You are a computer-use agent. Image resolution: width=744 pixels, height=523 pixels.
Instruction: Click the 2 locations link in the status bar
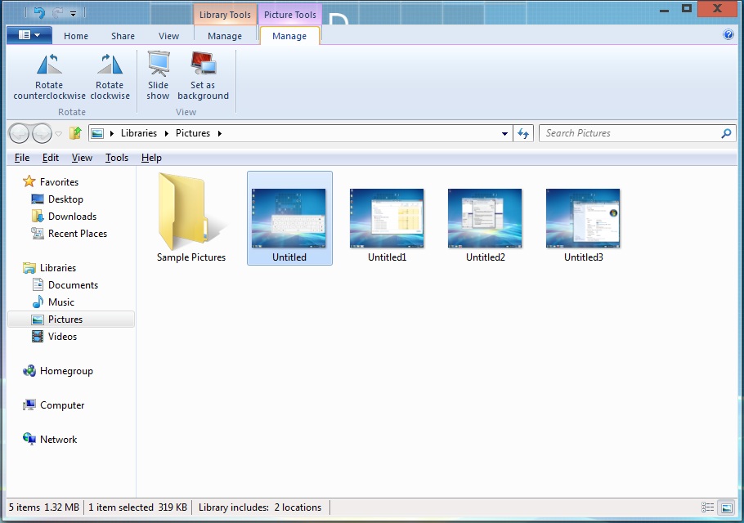pyautogui.click(x=298, y=507)
